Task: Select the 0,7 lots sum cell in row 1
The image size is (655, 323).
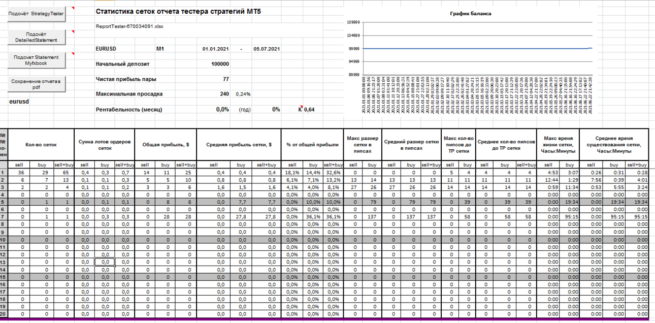Action: [124, 172]
